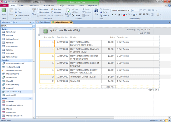This screenshot has width=171, height=122.
Task: Align text right
Action: 147,14
